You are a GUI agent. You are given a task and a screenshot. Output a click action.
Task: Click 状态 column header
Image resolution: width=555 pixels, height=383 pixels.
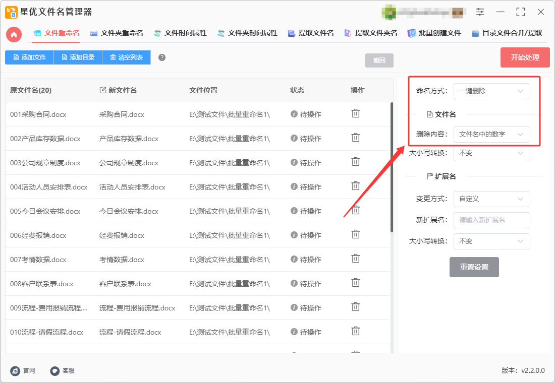(x=297, y=91)
